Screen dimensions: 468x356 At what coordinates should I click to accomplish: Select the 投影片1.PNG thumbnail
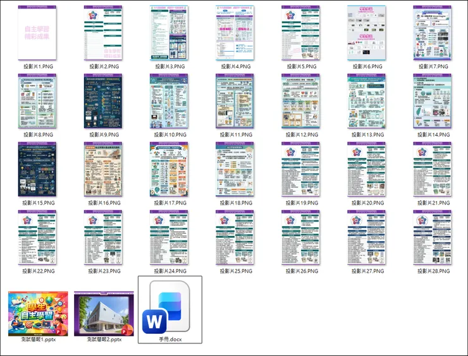click(x=37, y=33)
